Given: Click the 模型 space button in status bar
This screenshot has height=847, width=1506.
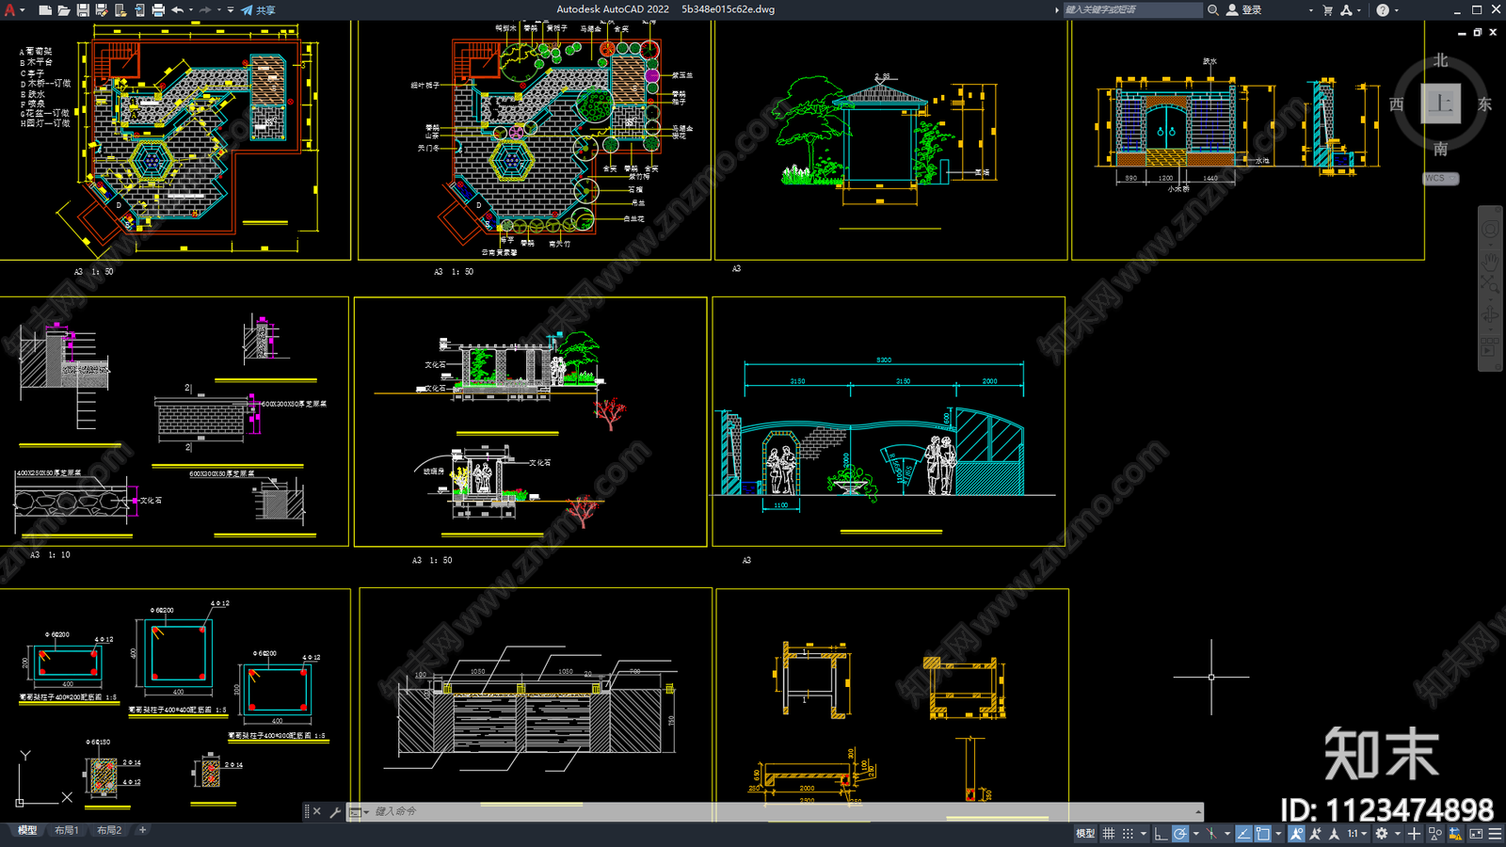Looking at the screenshot, I should tap(1085, 834).
